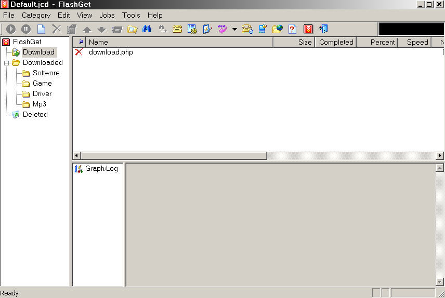Open the Help menu
The height and width of the screenshot is (298, 445).
[x=155, y=15]
